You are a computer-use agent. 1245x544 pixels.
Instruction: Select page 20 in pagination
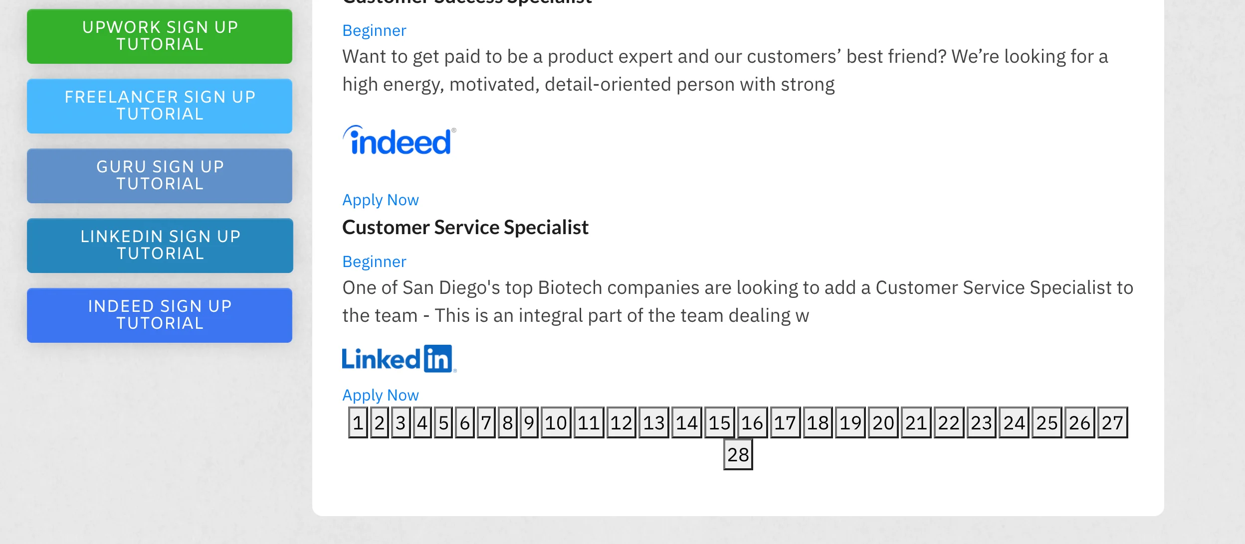point(883,423)
